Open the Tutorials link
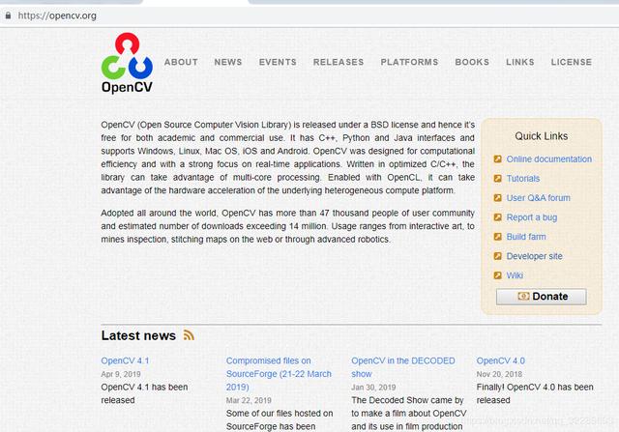The height and width of the screenshot is (432, 619). click(x=523, y=179)
